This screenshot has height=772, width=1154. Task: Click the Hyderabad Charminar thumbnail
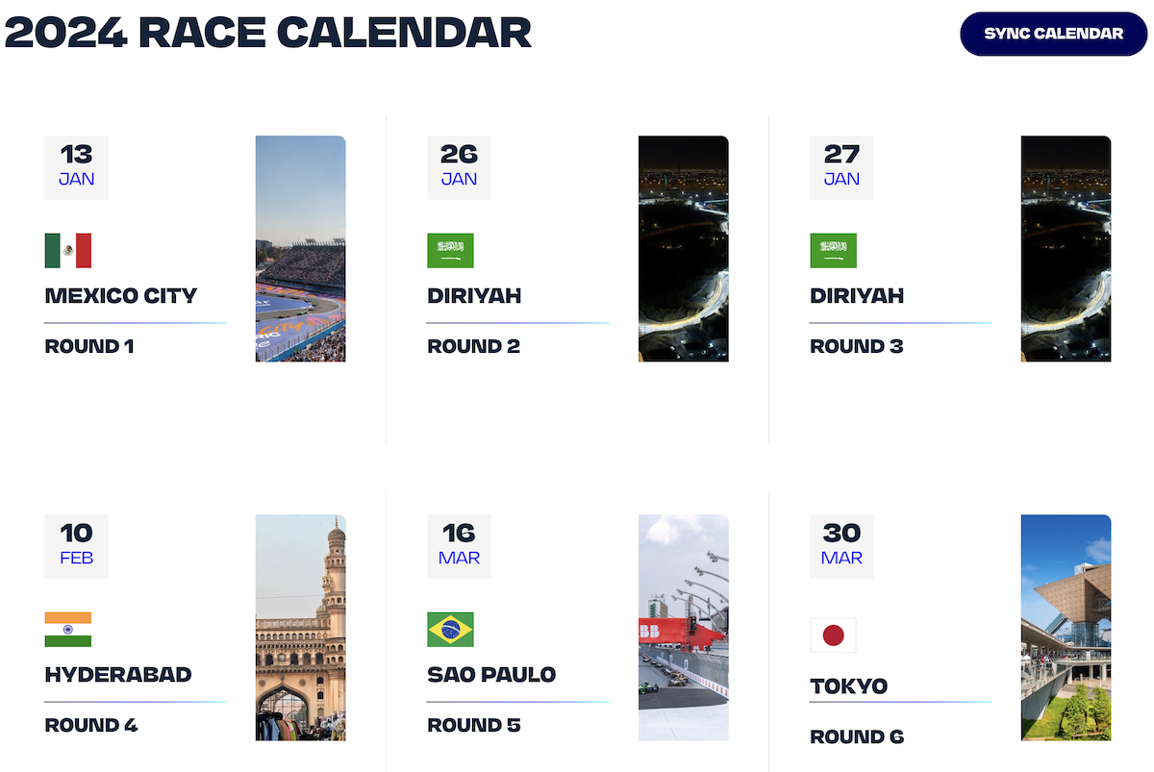coord(301,628)
